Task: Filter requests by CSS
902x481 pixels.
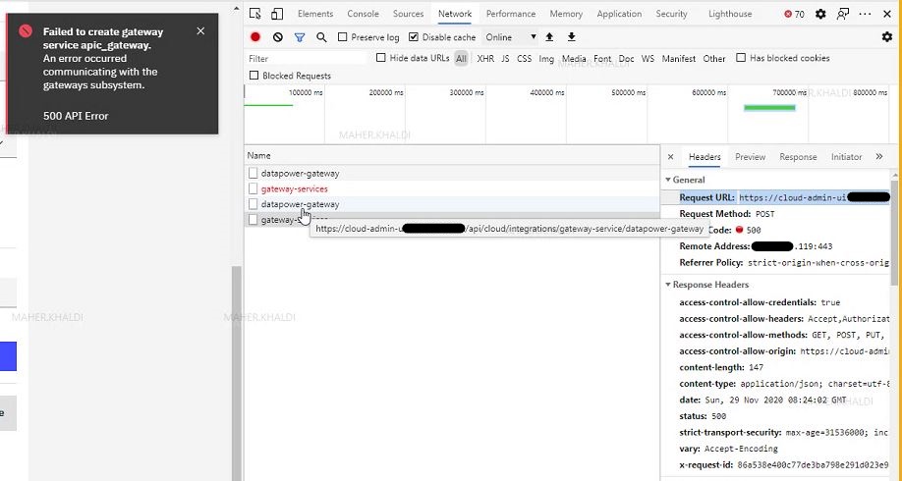Action: click(x=524, y=59)
